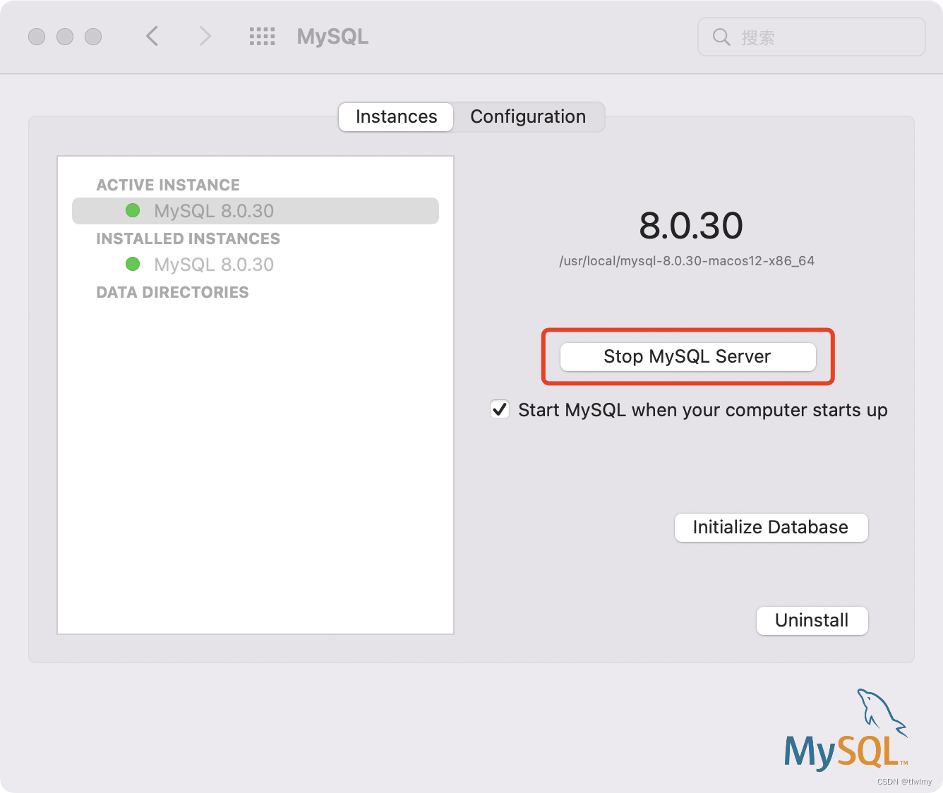Click the DATA DIRECTORIES header
The width and height of the screenshot is (943, 793).
(172, 292)
